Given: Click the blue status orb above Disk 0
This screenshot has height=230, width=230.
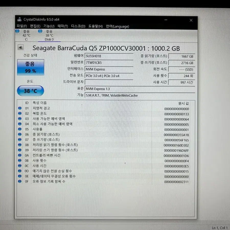Looking at the screenshot, I should tap(40, 31).
